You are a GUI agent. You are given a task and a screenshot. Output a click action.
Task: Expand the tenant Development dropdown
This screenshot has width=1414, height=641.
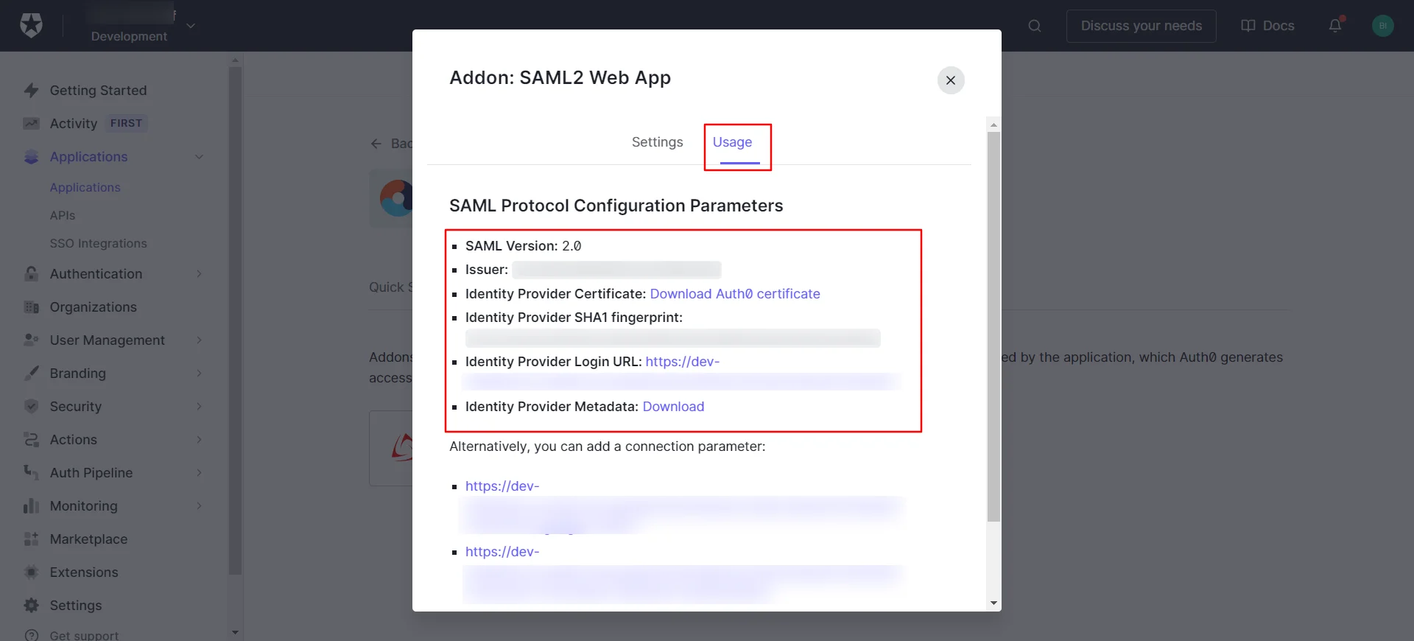(x=191, y=26)
